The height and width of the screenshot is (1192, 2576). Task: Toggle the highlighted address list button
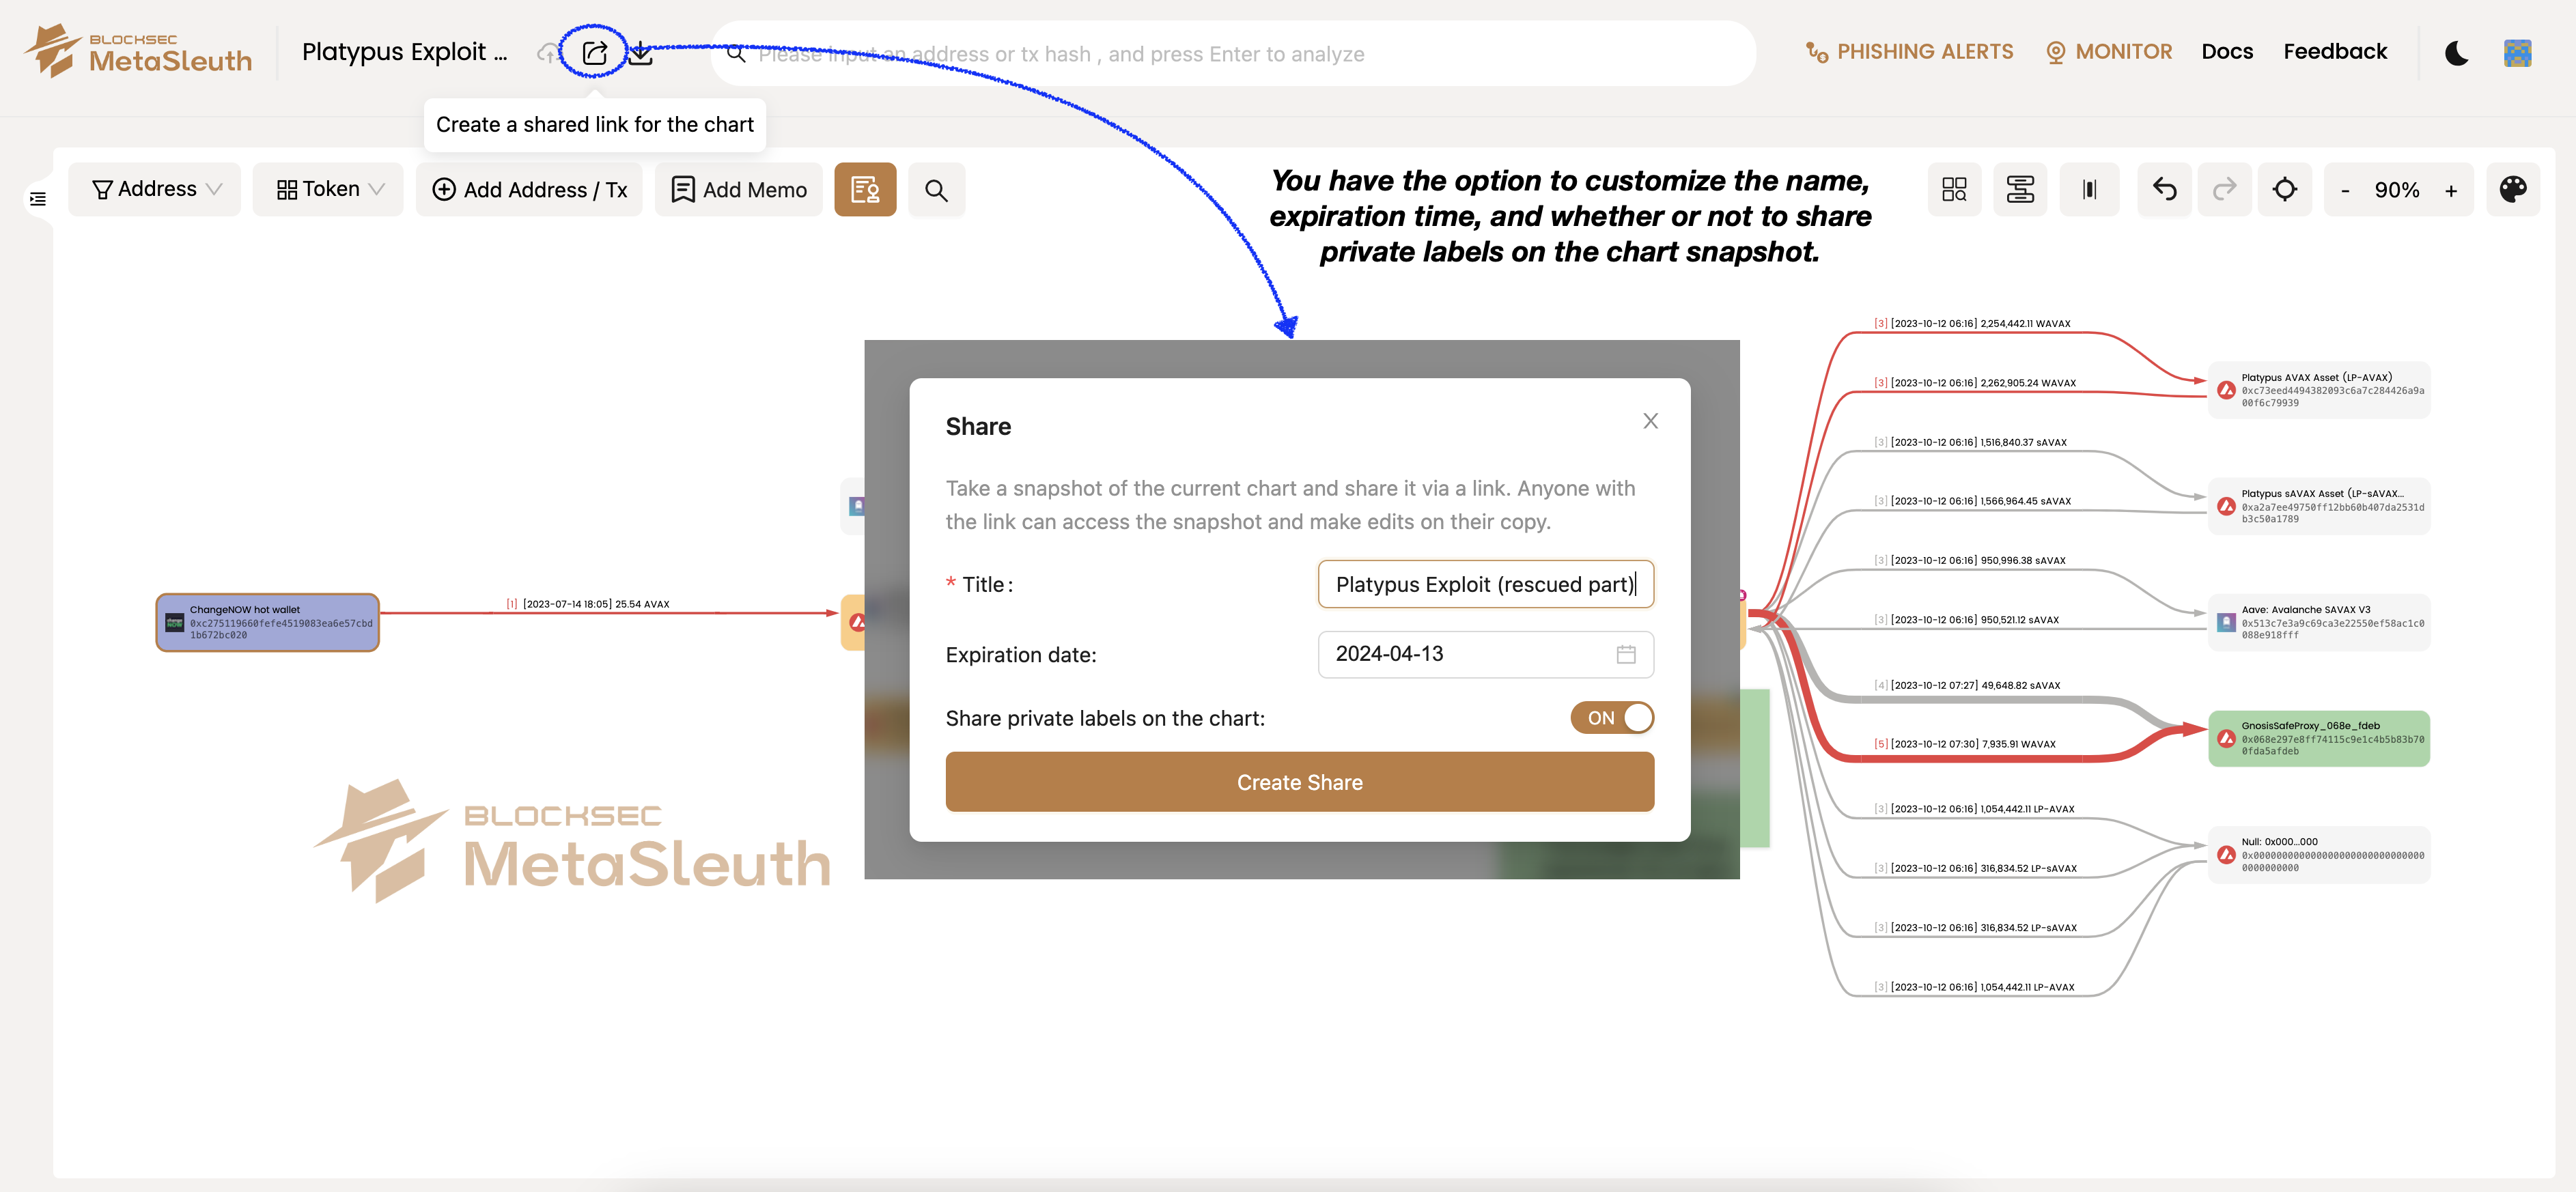[x=865, y=190]
